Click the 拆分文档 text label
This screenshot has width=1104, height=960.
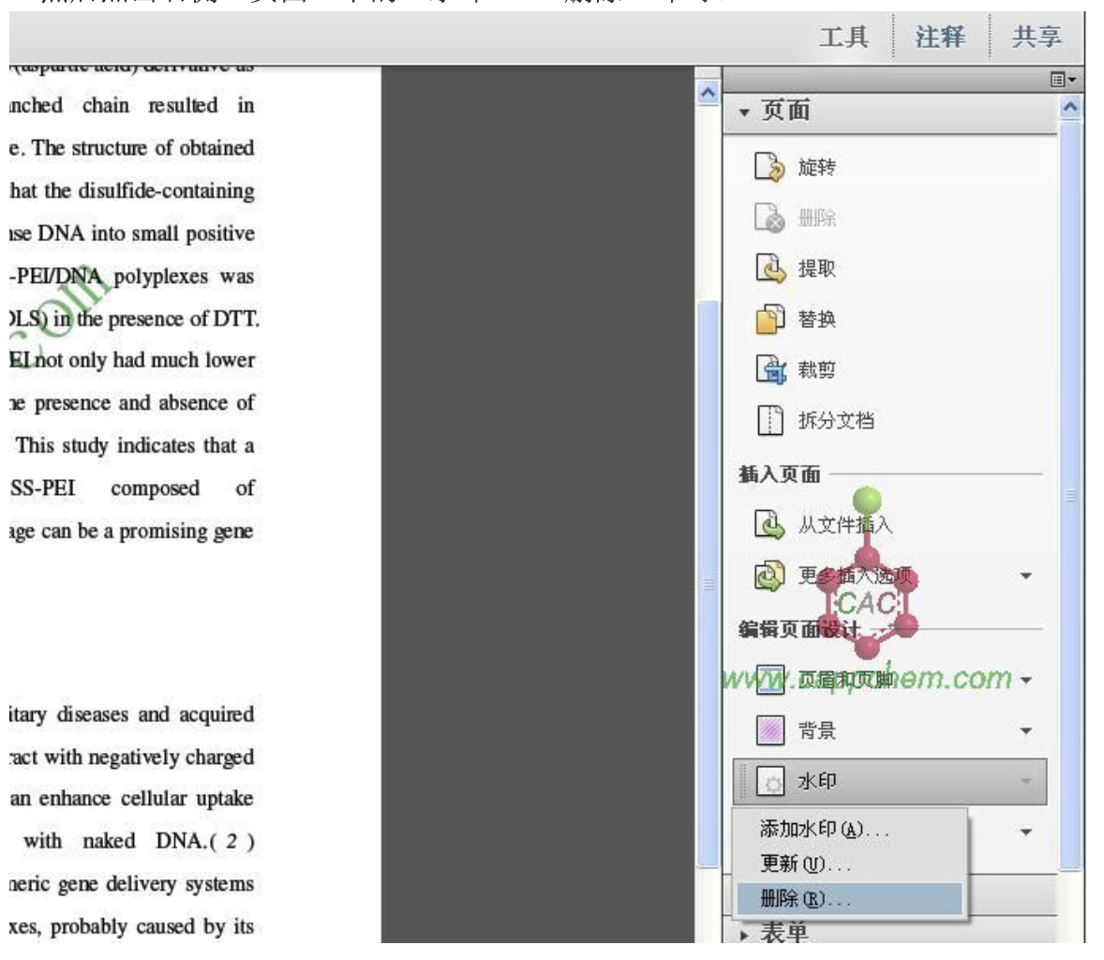(836, 421)
